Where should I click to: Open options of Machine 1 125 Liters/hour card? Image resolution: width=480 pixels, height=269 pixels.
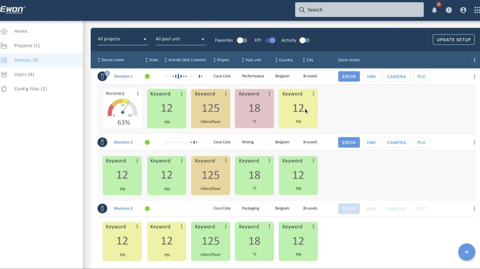coord(226,94)
